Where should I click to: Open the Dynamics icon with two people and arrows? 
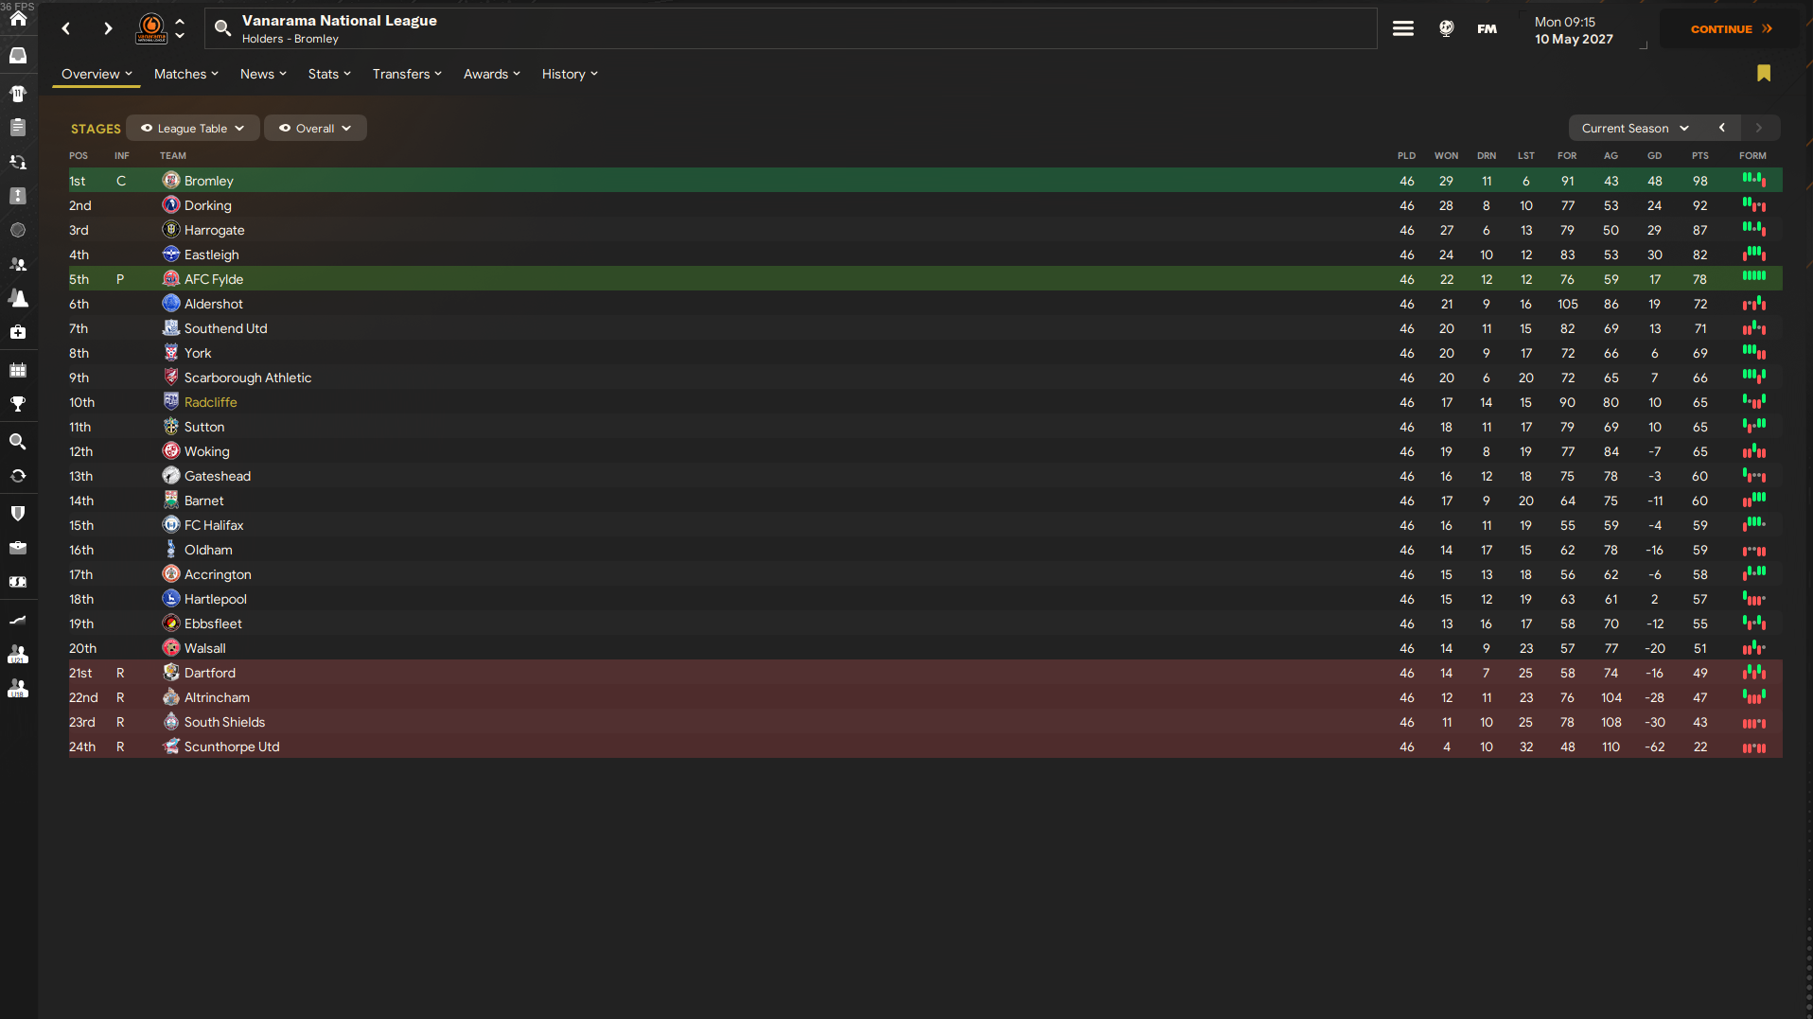tap(18, 162)
